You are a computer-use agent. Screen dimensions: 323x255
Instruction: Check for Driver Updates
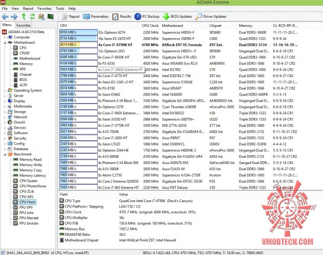click(x=211, y=17)
